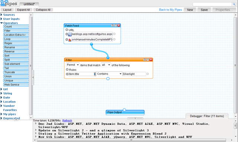
Task: Click Filter module input connector
Action: tap(108, 57)
